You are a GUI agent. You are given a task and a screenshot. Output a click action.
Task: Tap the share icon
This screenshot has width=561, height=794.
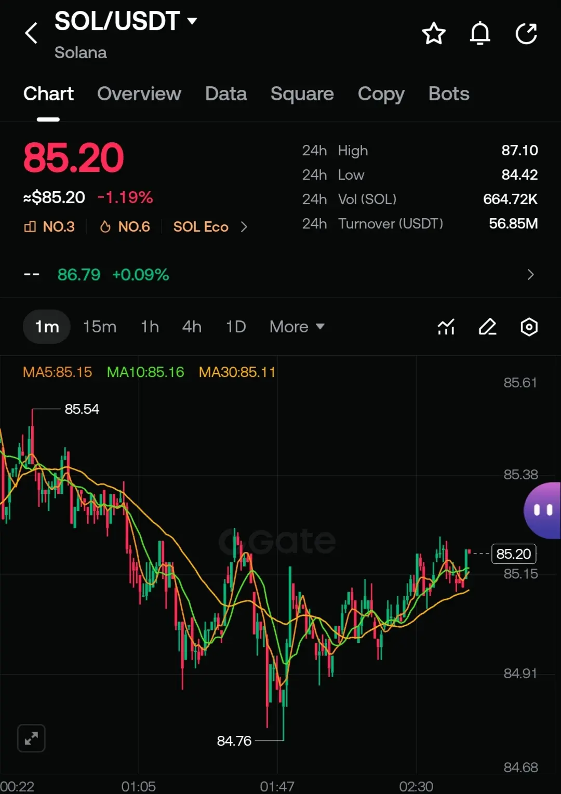point(526,34)
